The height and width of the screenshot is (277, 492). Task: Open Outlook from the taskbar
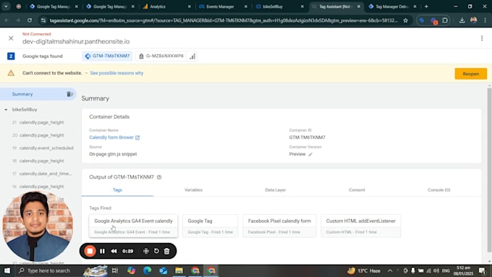point(164,270)
